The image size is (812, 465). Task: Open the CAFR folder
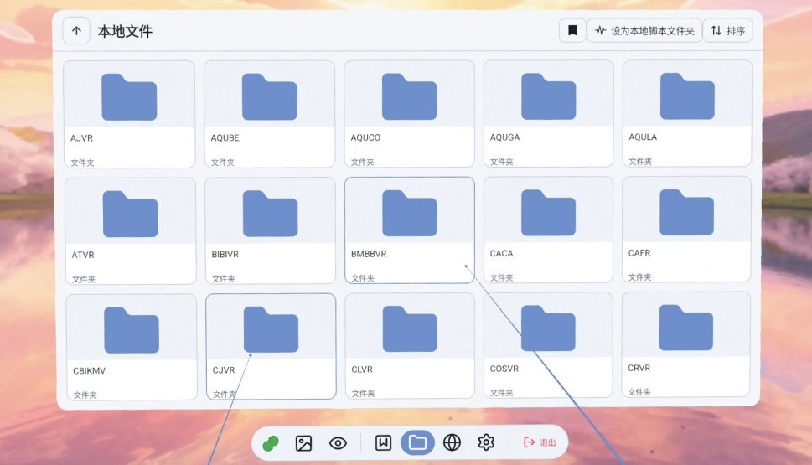pos(686,230)
